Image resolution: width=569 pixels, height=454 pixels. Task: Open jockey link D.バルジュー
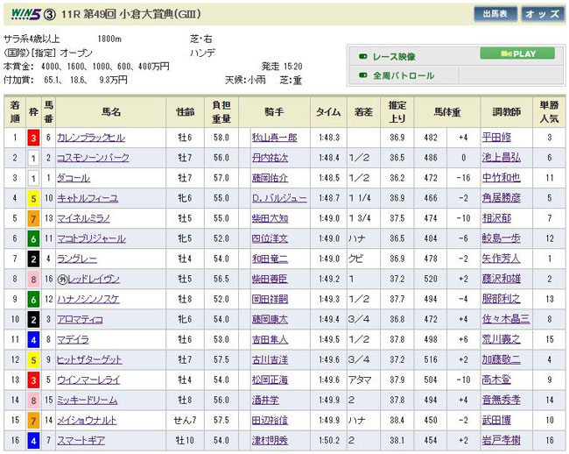(x=277, y=198)
